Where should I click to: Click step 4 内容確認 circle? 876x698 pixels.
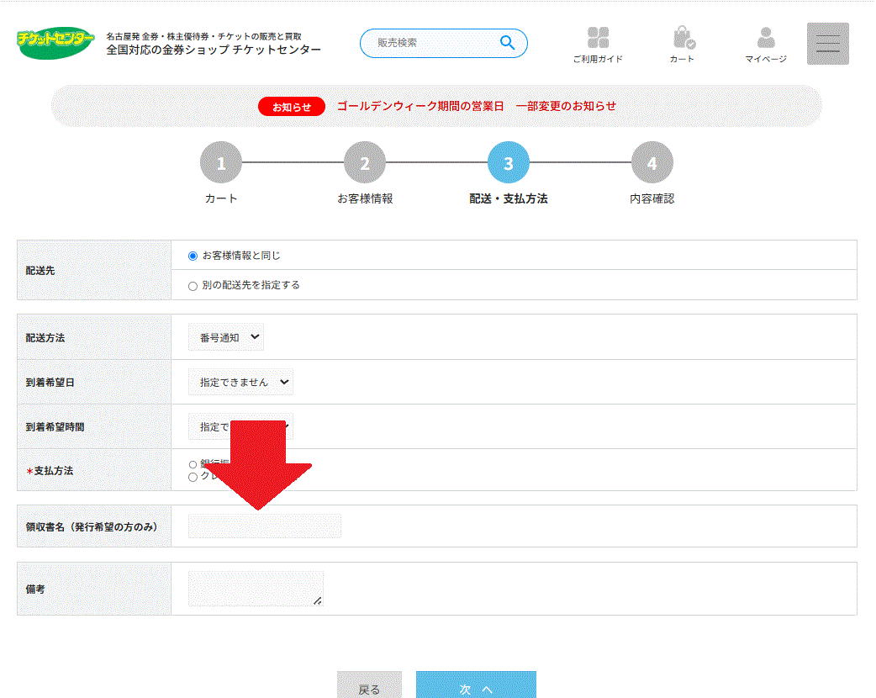point(652,162)
